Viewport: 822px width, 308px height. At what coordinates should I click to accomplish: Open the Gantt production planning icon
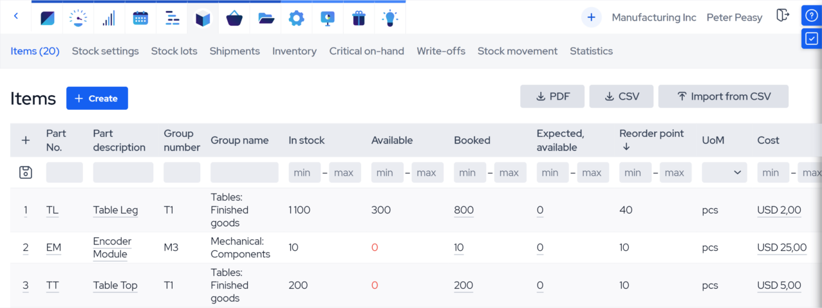point(172,18)
